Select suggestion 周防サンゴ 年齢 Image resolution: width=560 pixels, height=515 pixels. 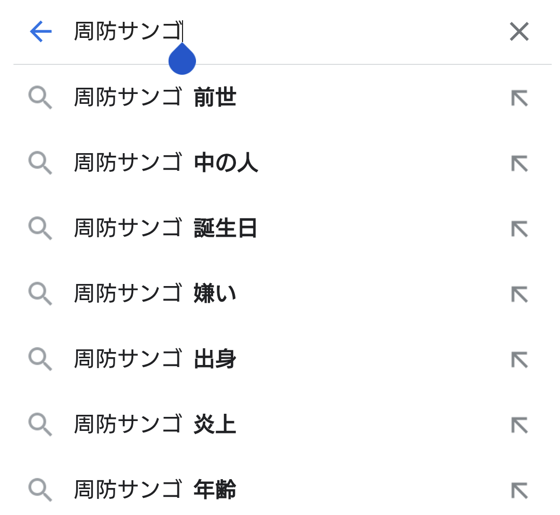(282, 490)
